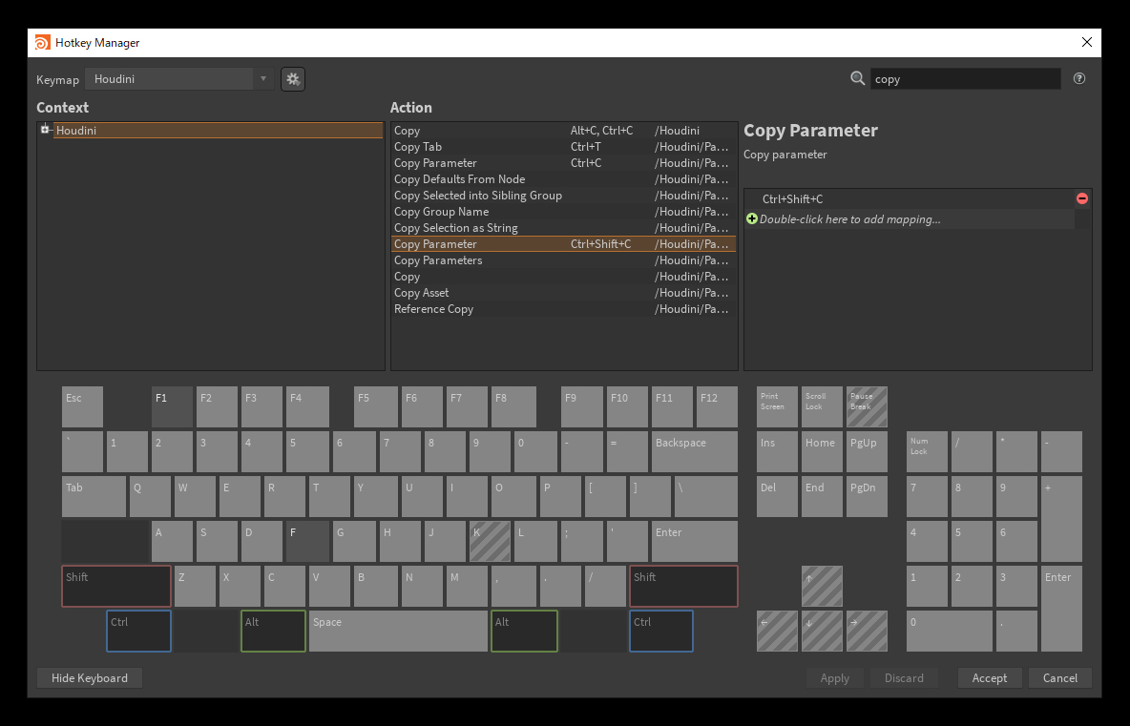Screen dimensions: 1130x726
Task: Close the Hotkey Manager window
Action: [x=1087, y=43]
